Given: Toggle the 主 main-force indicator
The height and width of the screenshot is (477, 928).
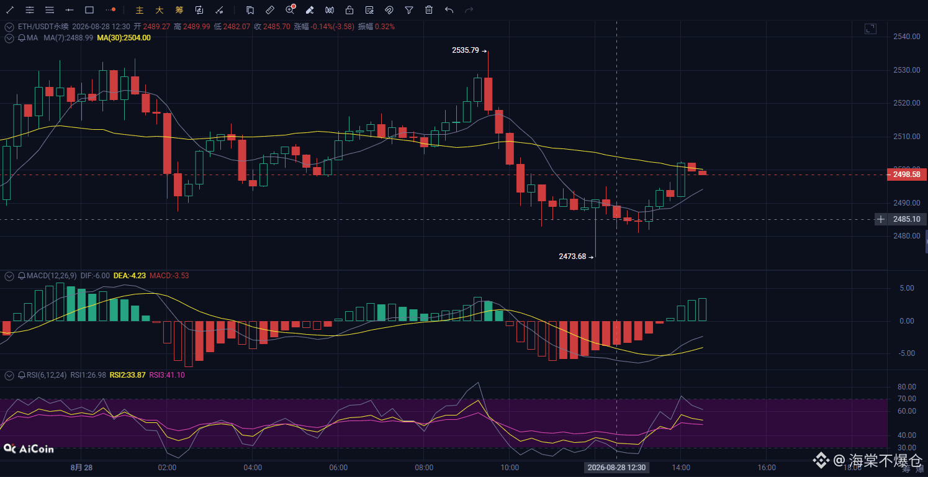Looking at the screenshot, I should pos(140,10).
